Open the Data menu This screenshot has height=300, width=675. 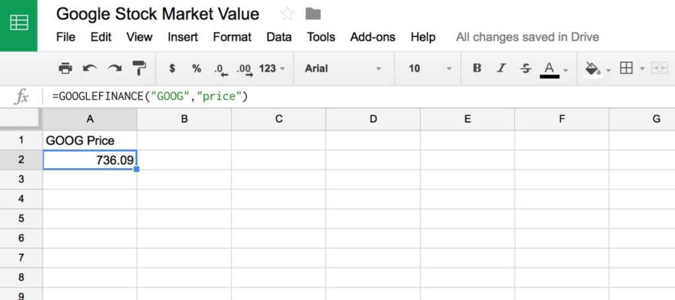[x=279, y=37]
